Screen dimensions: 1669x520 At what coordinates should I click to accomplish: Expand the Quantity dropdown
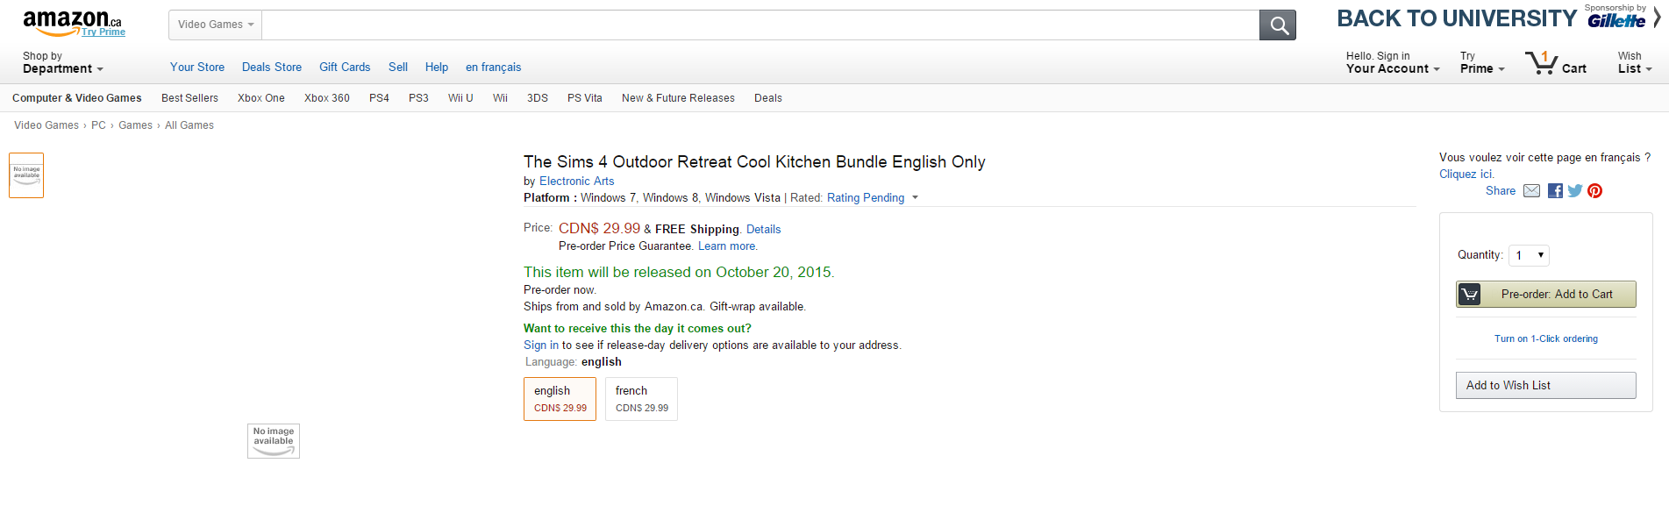click(1529, 255)
